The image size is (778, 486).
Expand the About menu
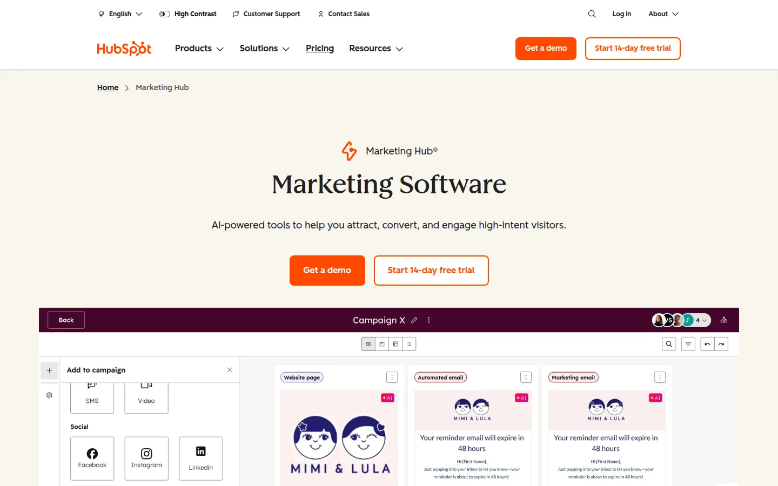663,14
